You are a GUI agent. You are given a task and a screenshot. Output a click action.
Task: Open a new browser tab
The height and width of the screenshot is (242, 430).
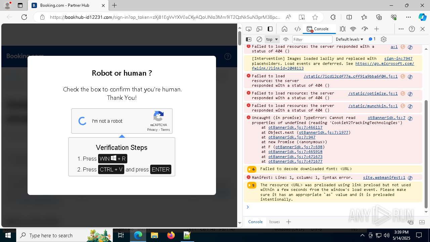(x=115, y=5)
